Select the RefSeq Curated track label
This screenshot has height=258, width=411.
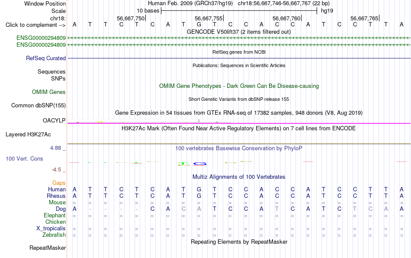[46, 58]
